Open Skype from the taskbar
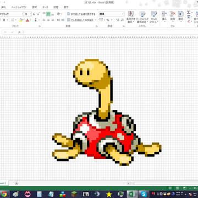This screenshot has width=198, height=198. (144, 194)
